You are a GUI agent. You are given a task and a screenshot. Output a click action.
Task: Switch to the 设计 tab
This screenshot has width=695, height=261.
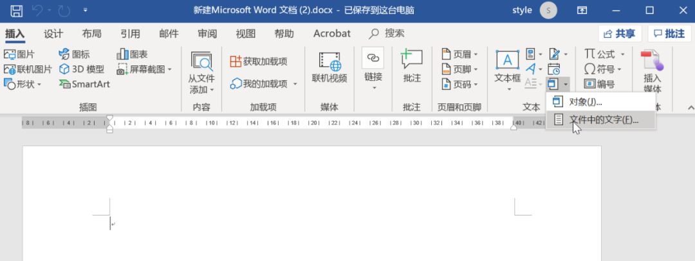(53, 33)
